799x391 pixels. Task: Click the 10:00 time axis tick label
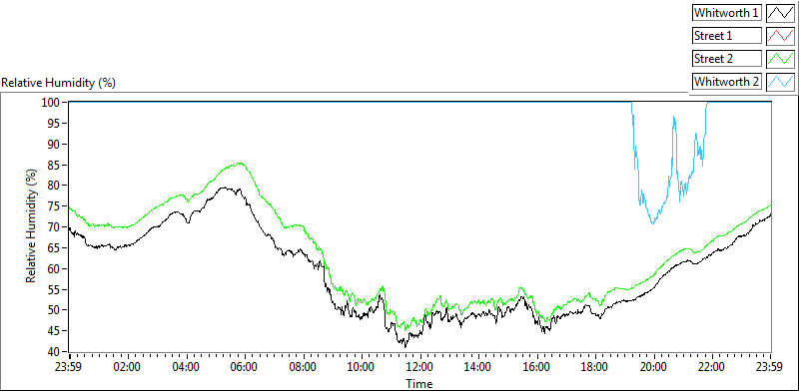coord(362,367)
